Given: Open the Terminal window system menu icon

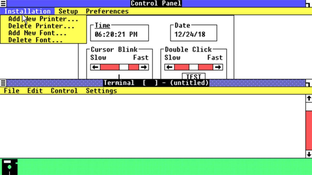Looking at the screenshot, I should click(3, 83).
